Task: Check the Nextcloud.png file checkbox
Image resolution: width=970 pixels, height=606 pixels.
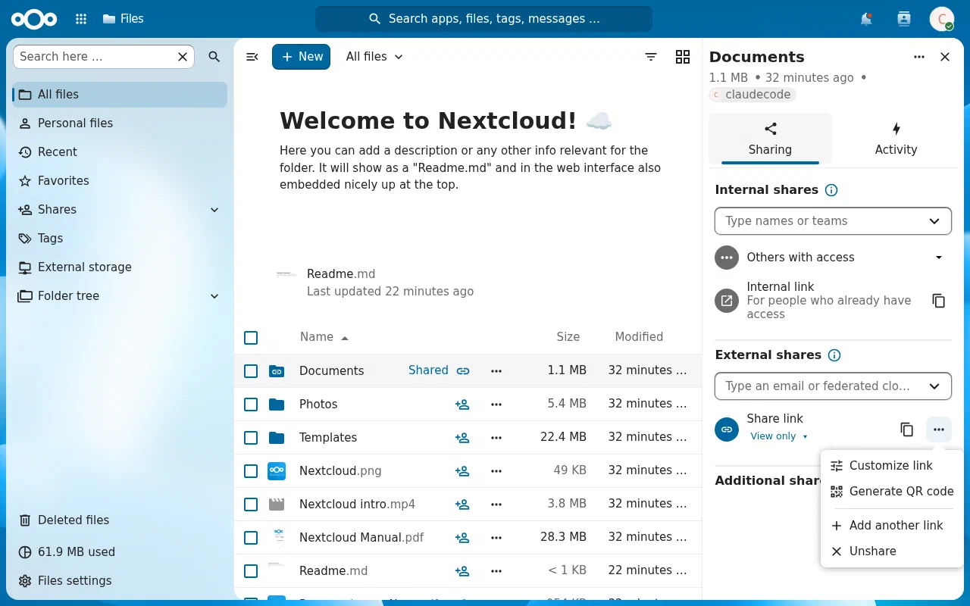Action: (x=251, y=471)
